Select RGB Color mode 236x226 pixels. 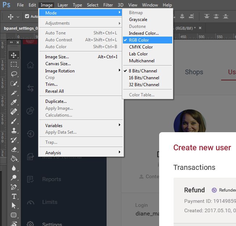pyautogui.click(x=148, y=40)
